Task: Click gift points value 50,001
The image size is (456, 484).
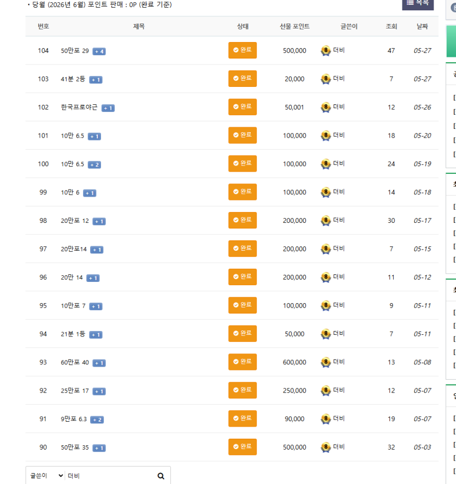Action: click(294, 108)
